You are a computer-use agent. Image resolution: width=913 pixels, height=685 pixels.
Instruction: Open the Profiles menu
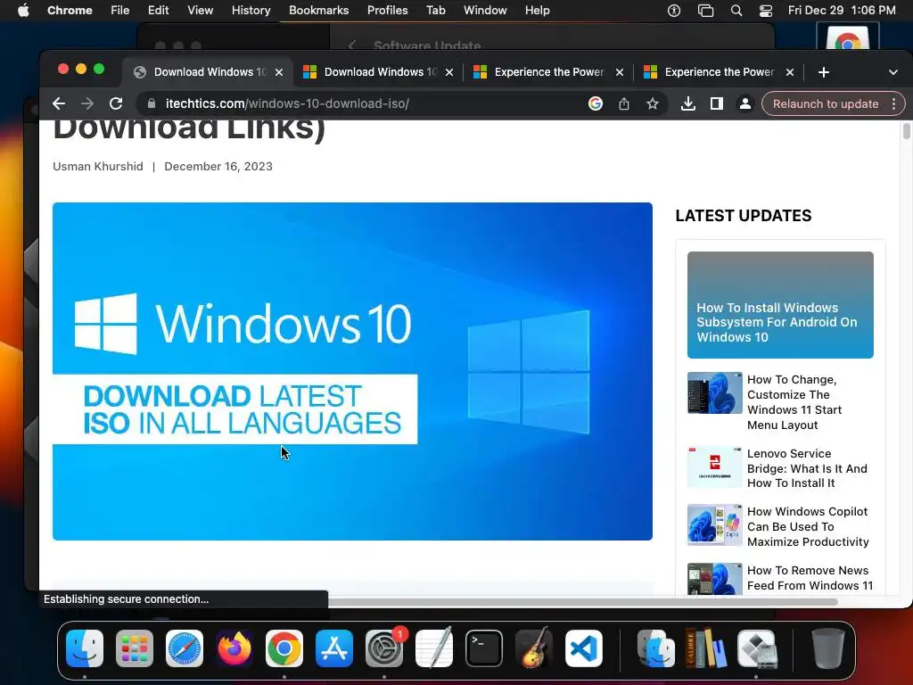[387, 11]
